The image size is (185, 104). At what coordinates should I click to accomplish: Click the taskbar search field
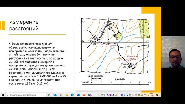pyautogui.click(x=26, y=95)
